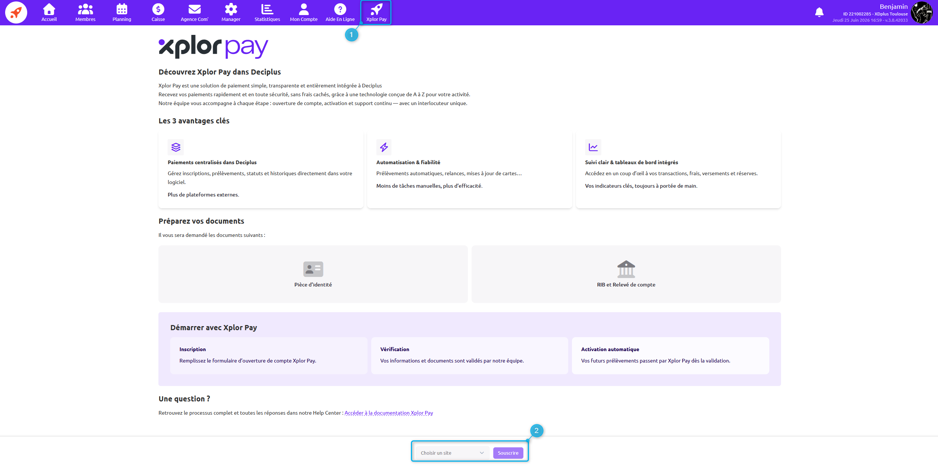Image resolution: width=938 pixels, height=469 pixels.
Task: Click the Plus de plateformes externes line
Action: coord(203,195)
